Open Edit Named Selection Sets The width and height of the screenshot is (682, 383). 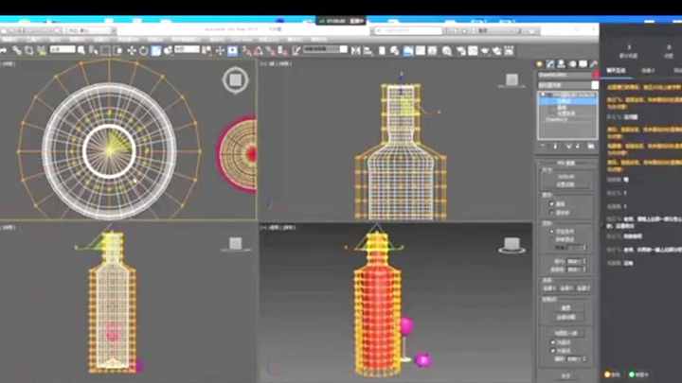coord(296,51)
